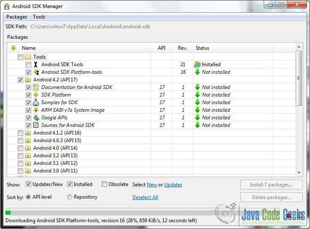Click the Documentation for Android SDK icon
This screenshot has height=229, width=310.
pos(36,87)
